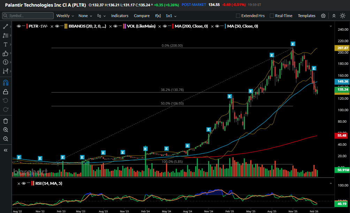Remove the BBANDS indicator with X
The image size is (350, 213).
click(x=52, y=26)
